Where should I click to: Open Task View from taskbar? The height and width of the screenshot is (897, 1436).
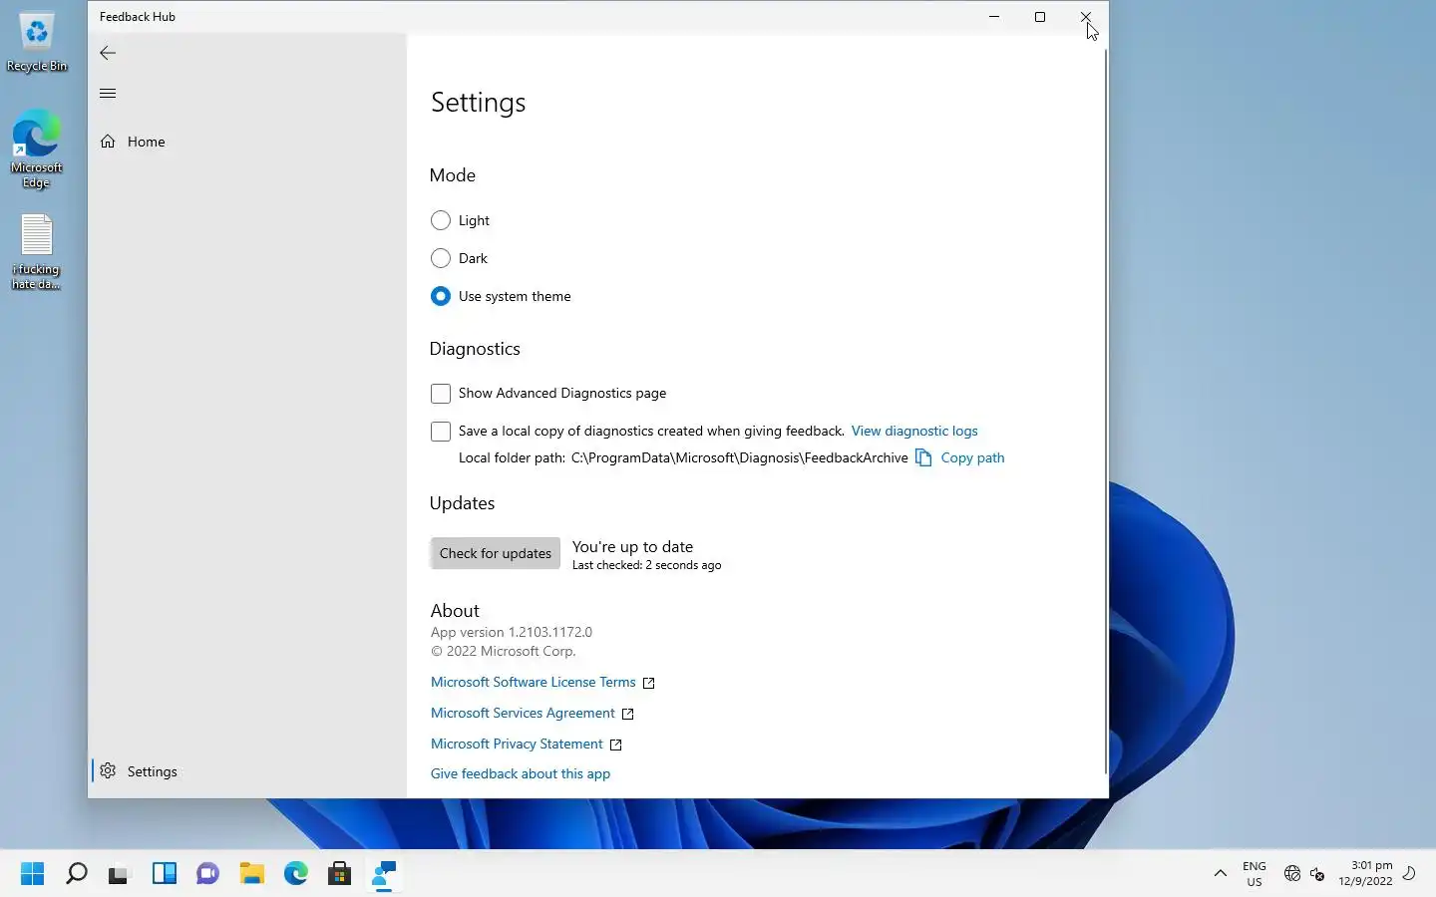pos(120,874)
